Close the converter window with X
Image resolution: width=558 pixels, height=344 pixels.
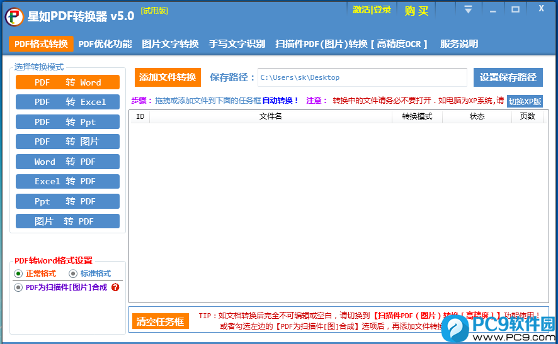tap(541, 9)
